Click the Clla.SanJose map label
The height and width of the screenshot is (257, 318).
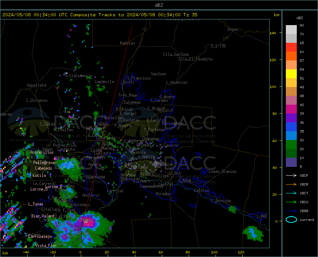176,54
